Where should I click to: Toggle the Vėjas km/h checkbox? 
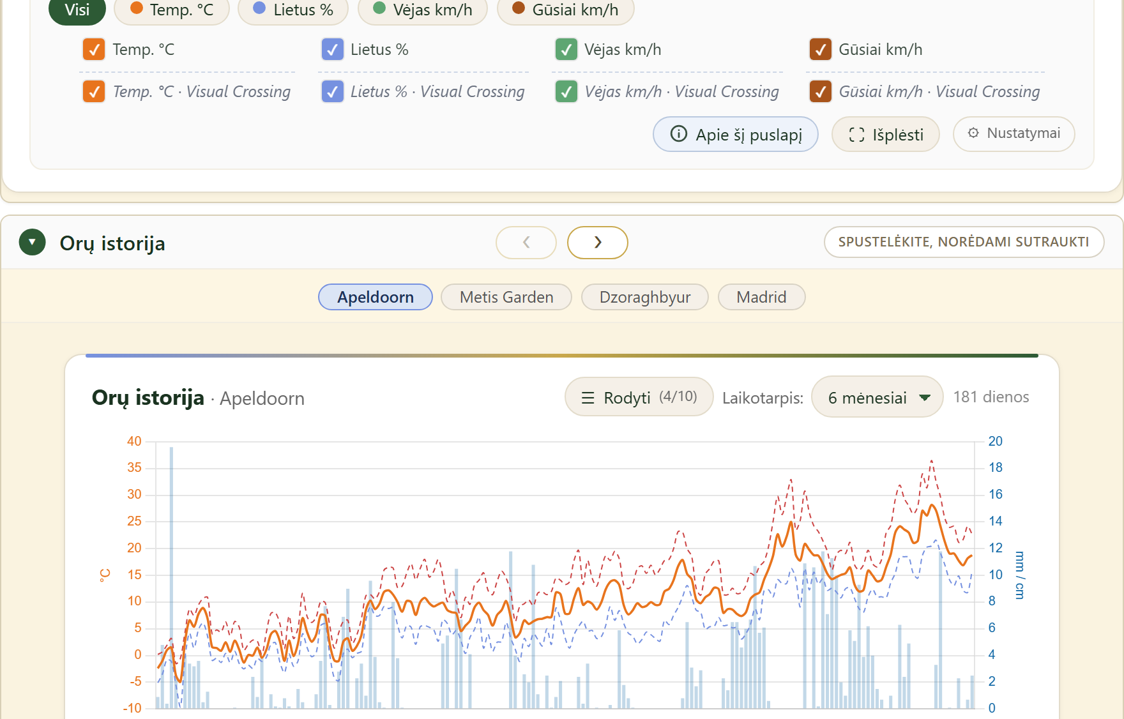point(566,49)
